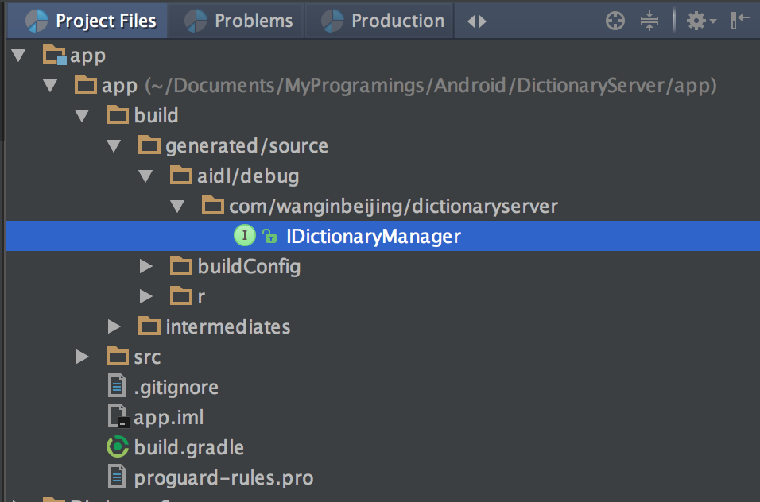Click the interface icon beside IDictionaryManager

point(245,236)
